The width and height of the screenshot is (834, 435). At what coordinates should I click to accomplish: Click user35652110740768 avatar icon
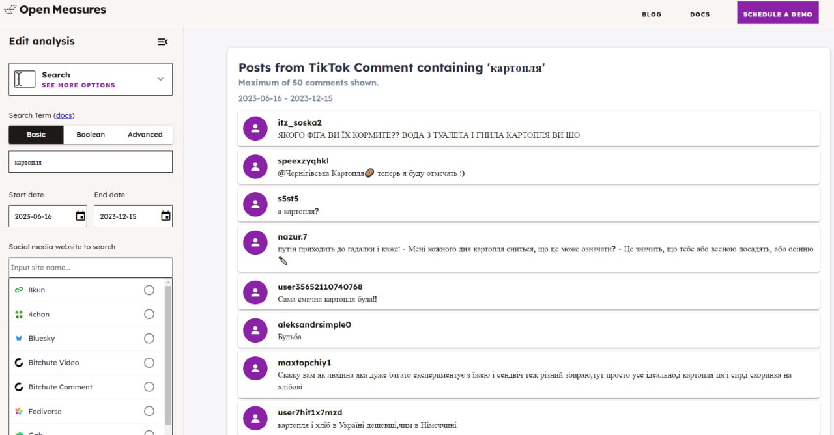click(x=255, y=292)
